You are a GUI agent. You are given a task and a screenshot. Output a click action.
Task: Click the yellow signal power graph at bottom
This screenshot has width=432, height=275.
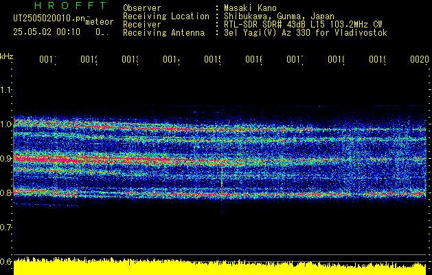[x=220, y=267]
